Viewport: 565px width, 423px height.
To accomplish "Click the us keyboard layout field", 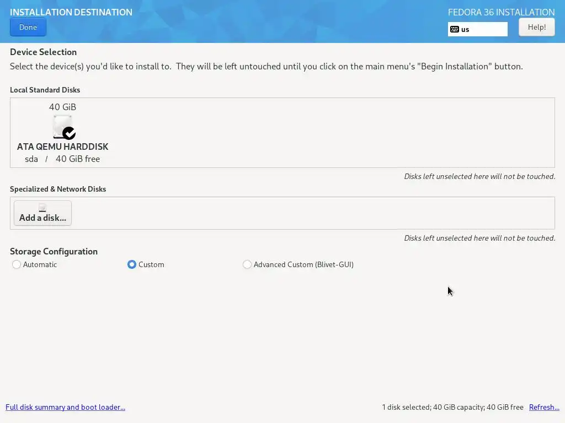I will point(477,29).
